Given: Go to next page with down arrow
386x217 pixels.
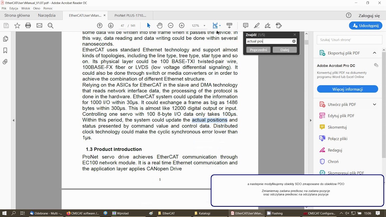Looking at the screenshot, I should tap(111, 26).
